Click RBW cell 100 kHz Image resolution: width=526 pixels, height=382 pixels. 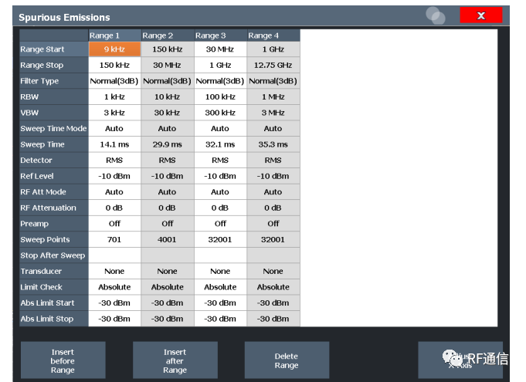(x=220, y=96)
